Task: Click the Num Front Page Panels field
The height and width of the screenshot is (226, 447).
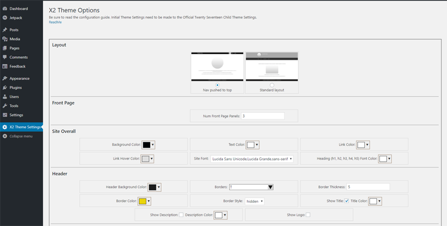Action: (x=263, y=116)
